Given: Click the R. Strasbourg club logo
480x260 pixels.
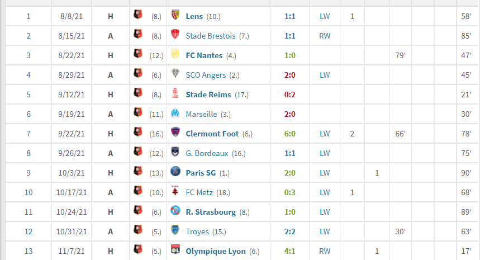Looking at the screenshot, I should pyautogui.click(x=175, y=211).
